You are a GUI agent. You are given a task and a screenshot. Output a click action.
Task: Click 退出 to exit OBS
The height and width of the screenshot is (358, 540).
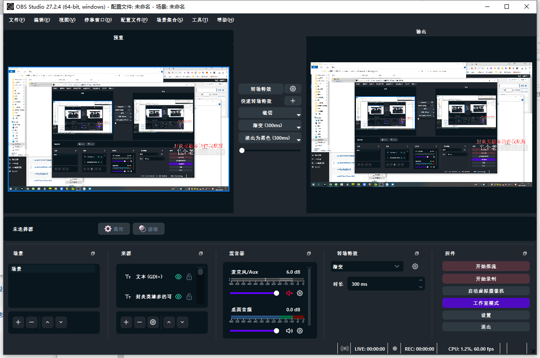click(x=486, y=327)
